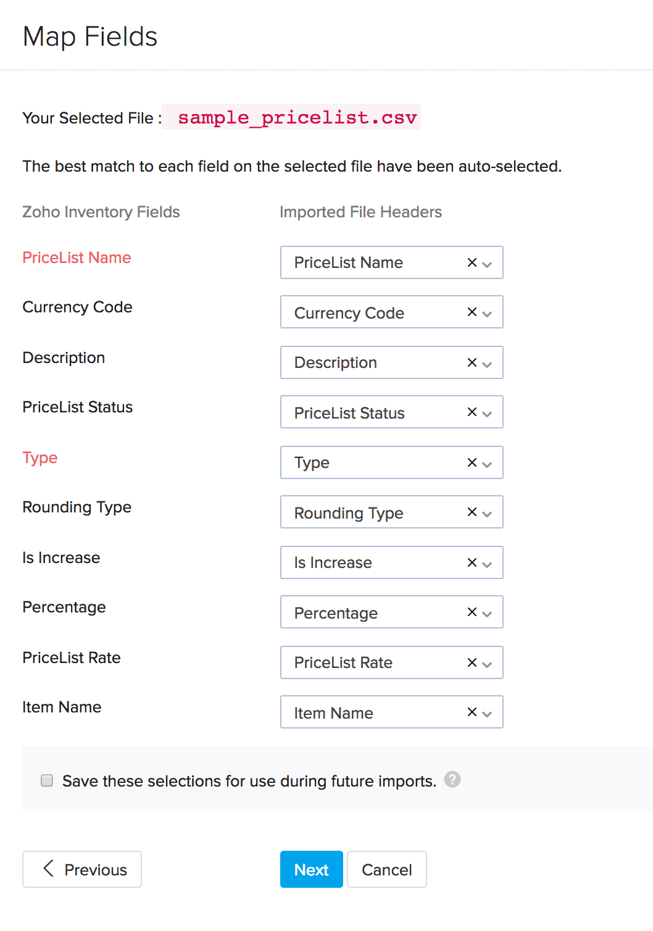This screenshot has height=931, width=653.
Task: Open the PriceList Name header dropdown
Action: [487, 264]
